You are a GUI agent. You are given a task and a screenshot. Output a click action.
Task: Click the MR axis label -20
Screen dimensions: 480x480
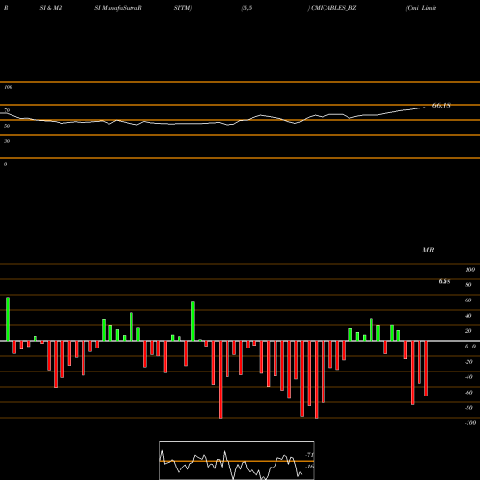point(468,362)
